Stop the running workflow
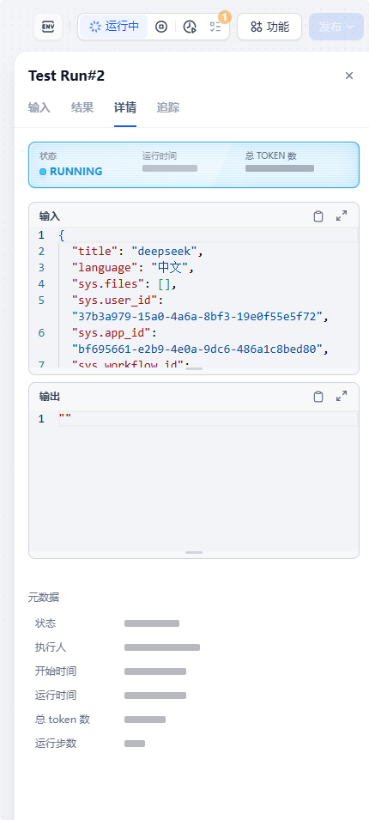 point(161,27)
